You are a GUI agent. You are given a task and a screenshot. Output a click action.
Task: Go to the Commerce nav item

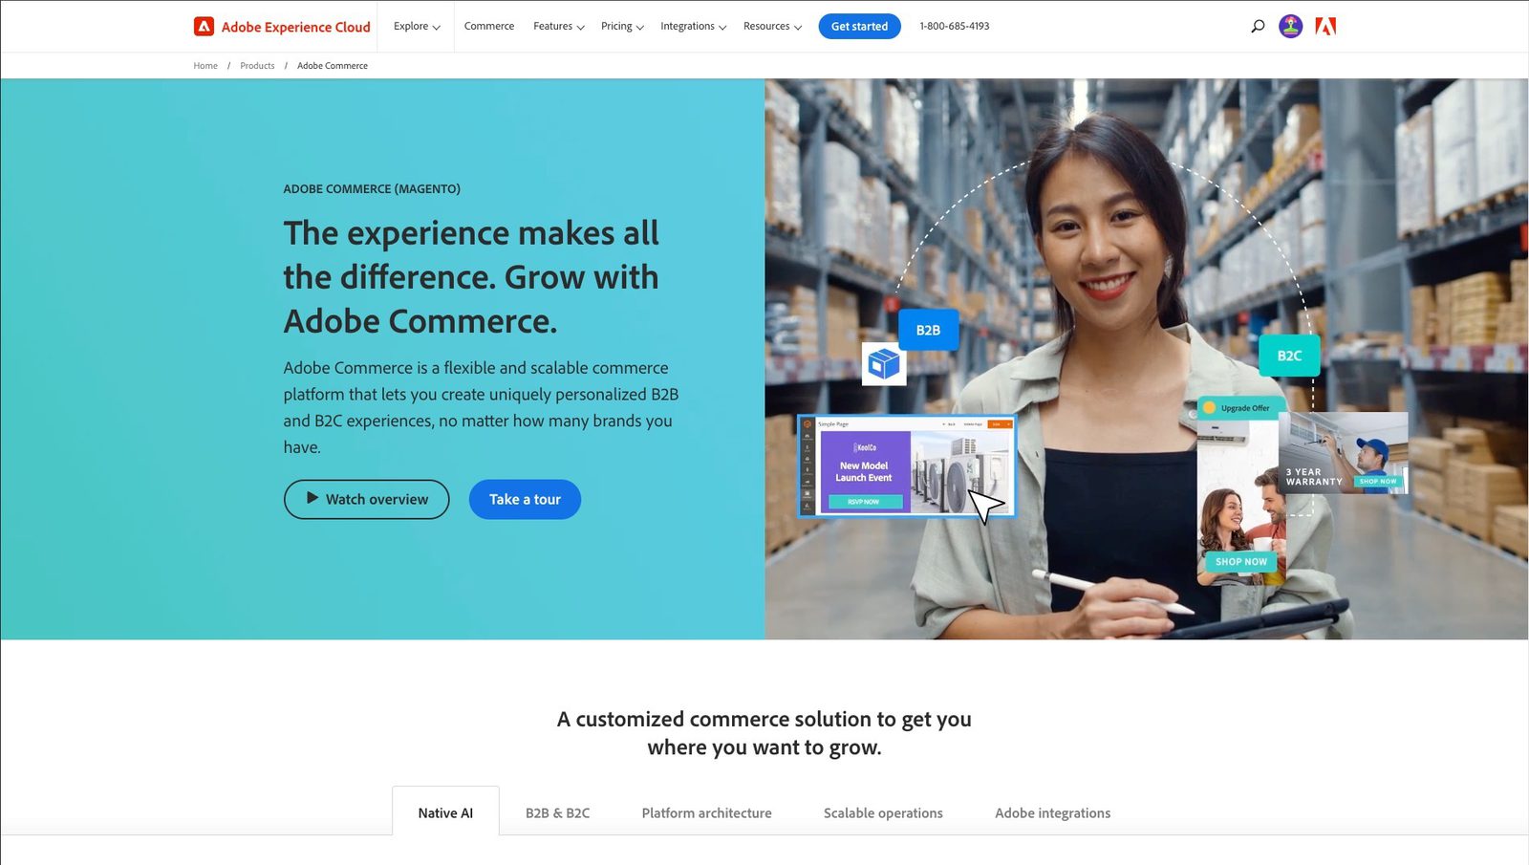pyautogui.click(x=489, y=27)
